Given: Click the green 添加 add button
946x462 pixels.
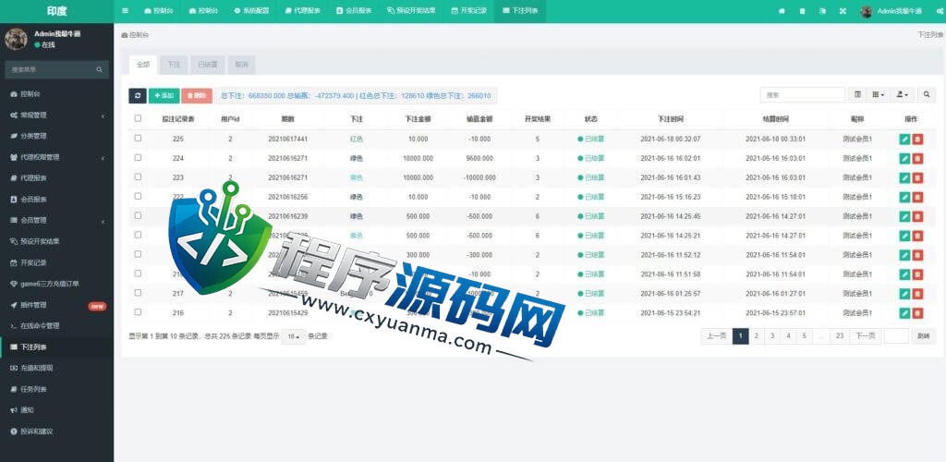Looking at the screenshot, I should coord(164,95).
